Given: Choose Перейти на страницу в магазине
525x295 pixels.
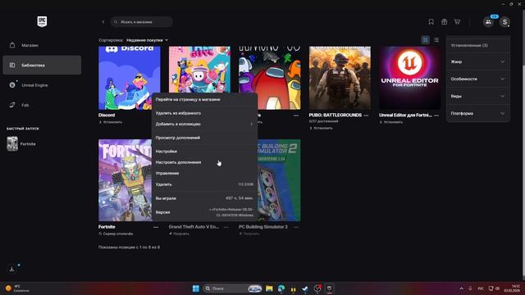Looking at the screenshot, I should click(204, 99).
